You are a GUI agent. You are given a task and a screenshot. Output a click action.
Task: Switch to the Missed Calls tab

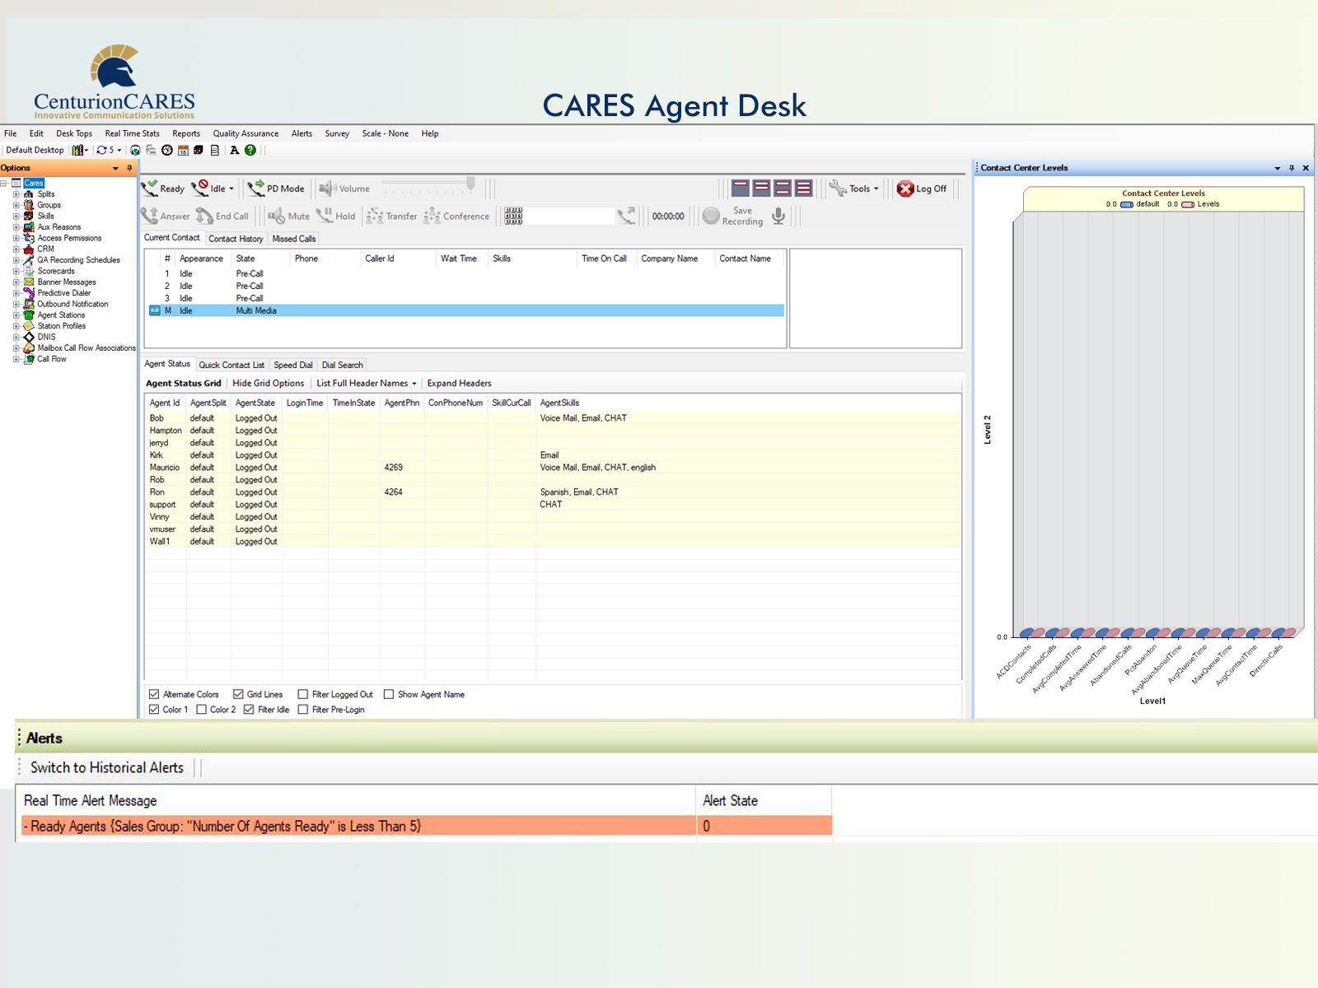294,239
